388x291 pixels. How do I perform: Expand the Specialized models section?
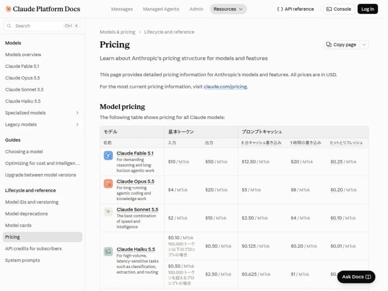(x=77, y=113)
